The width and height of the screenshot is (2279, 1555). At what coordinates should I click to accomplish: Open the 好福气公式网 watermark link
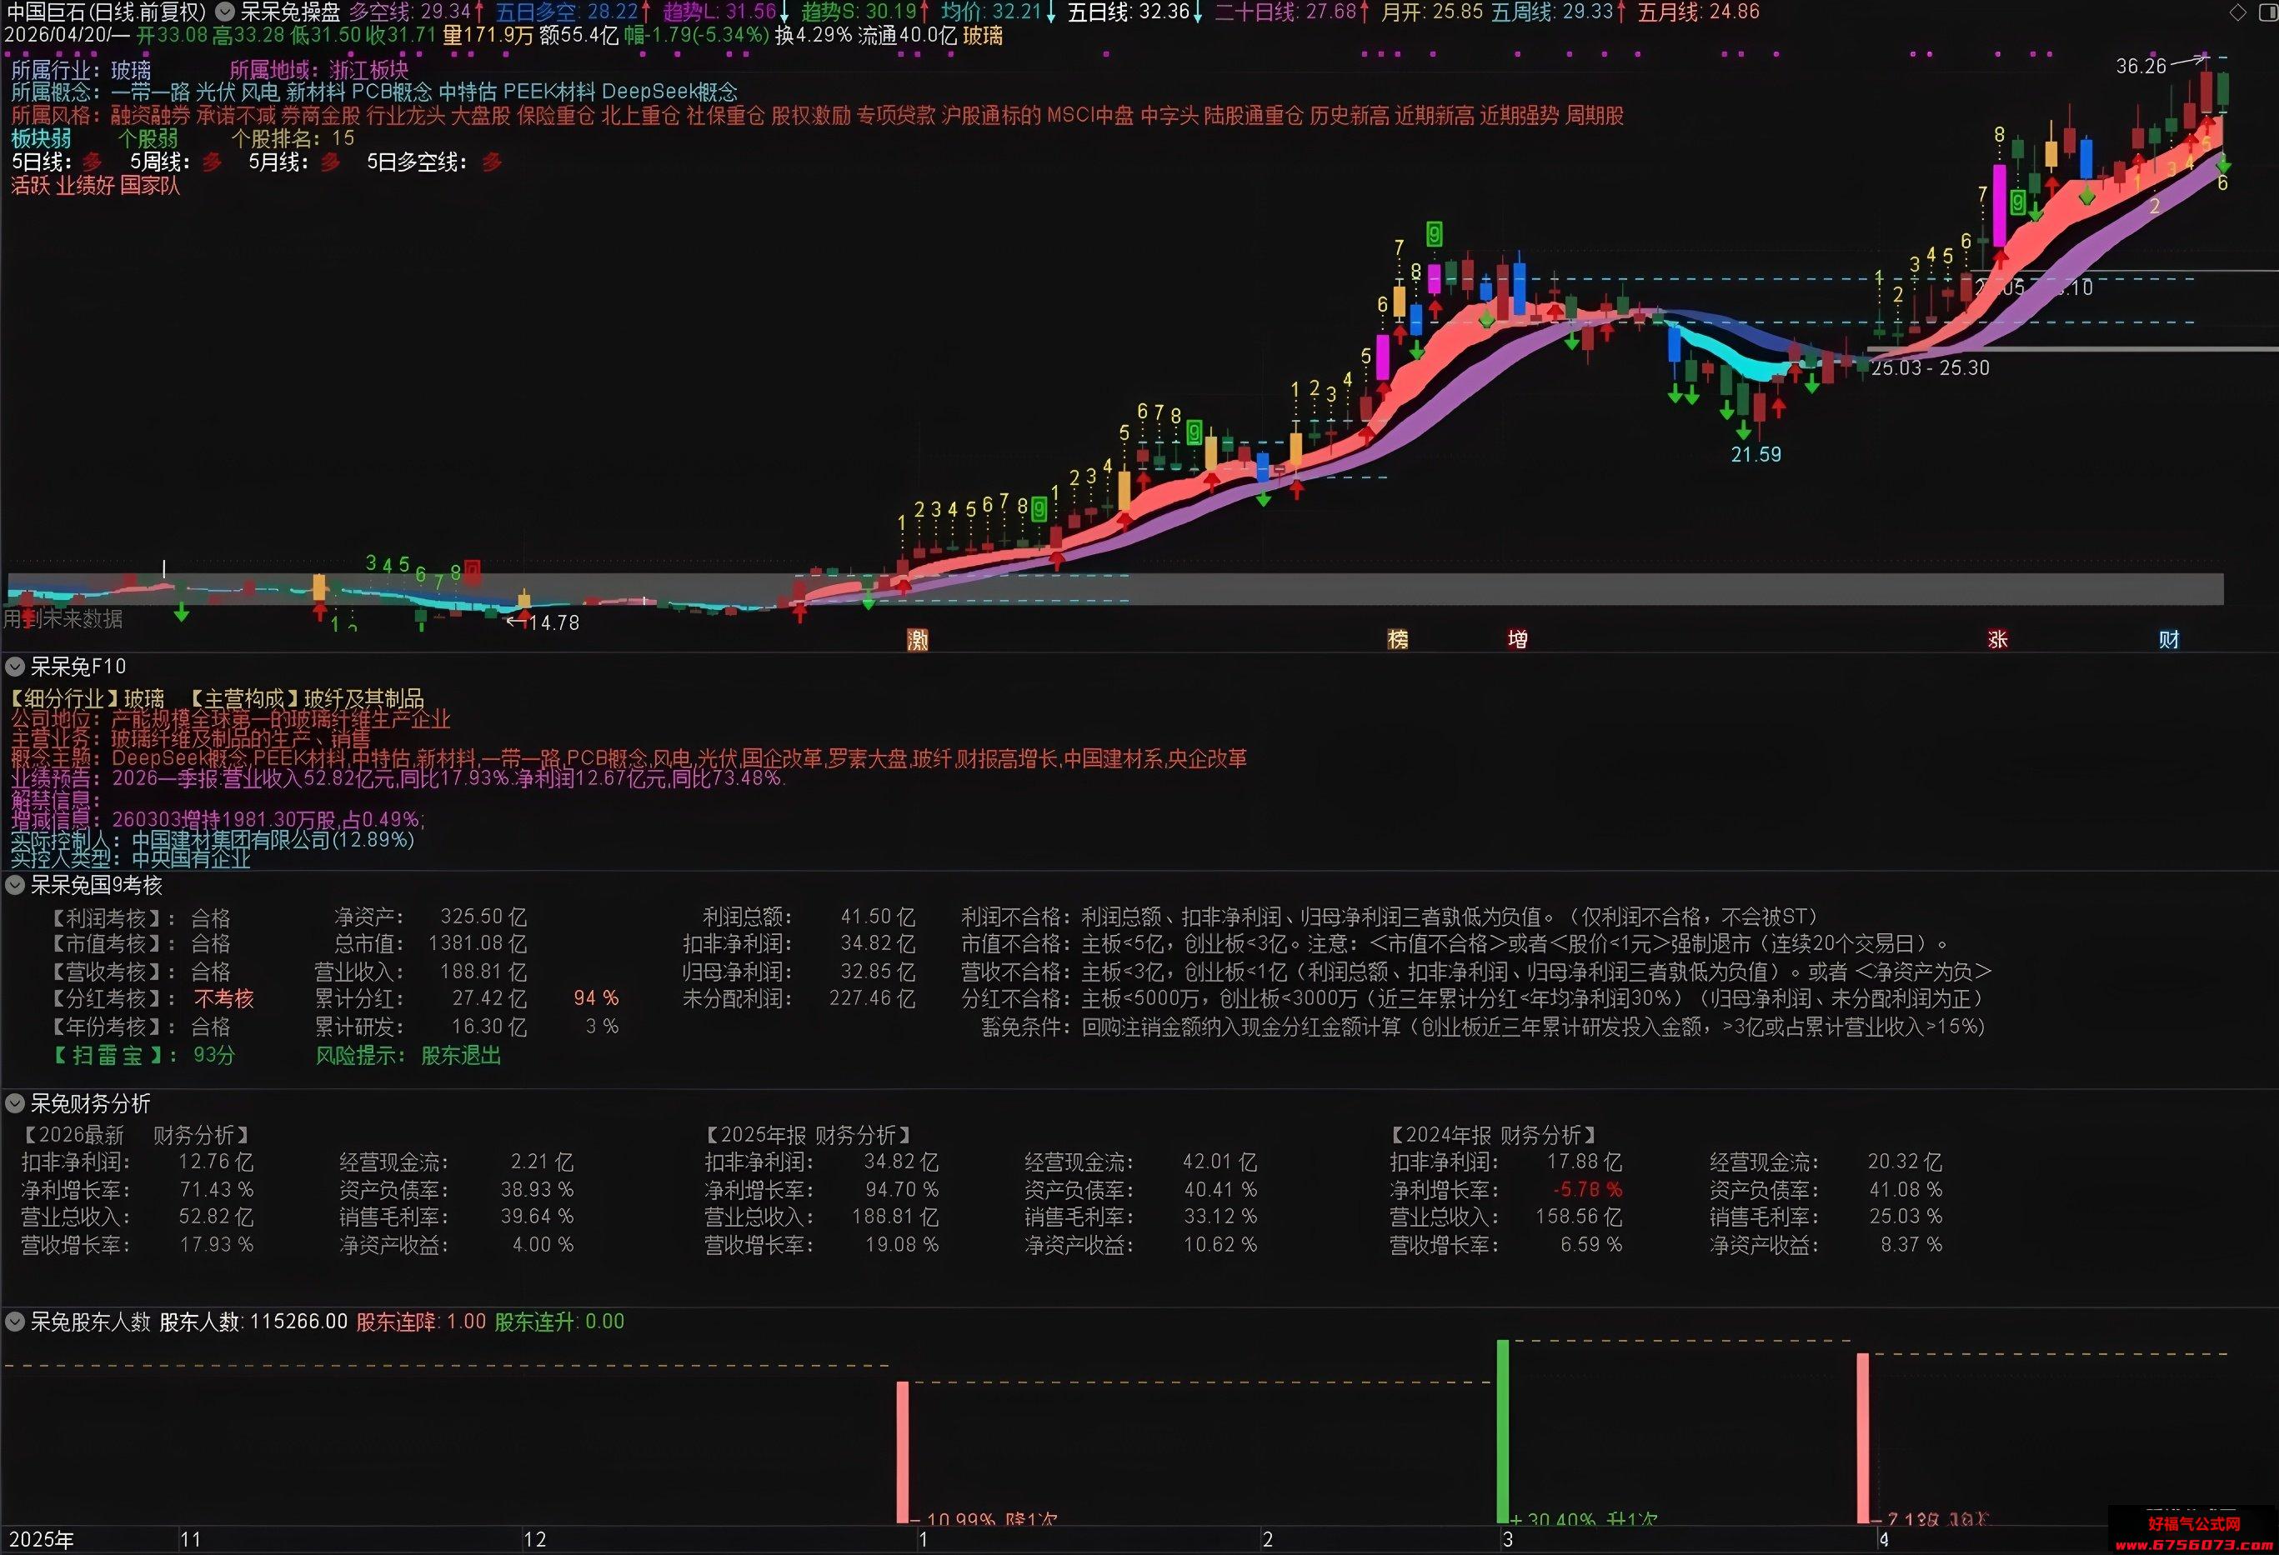(2194, 1523)
